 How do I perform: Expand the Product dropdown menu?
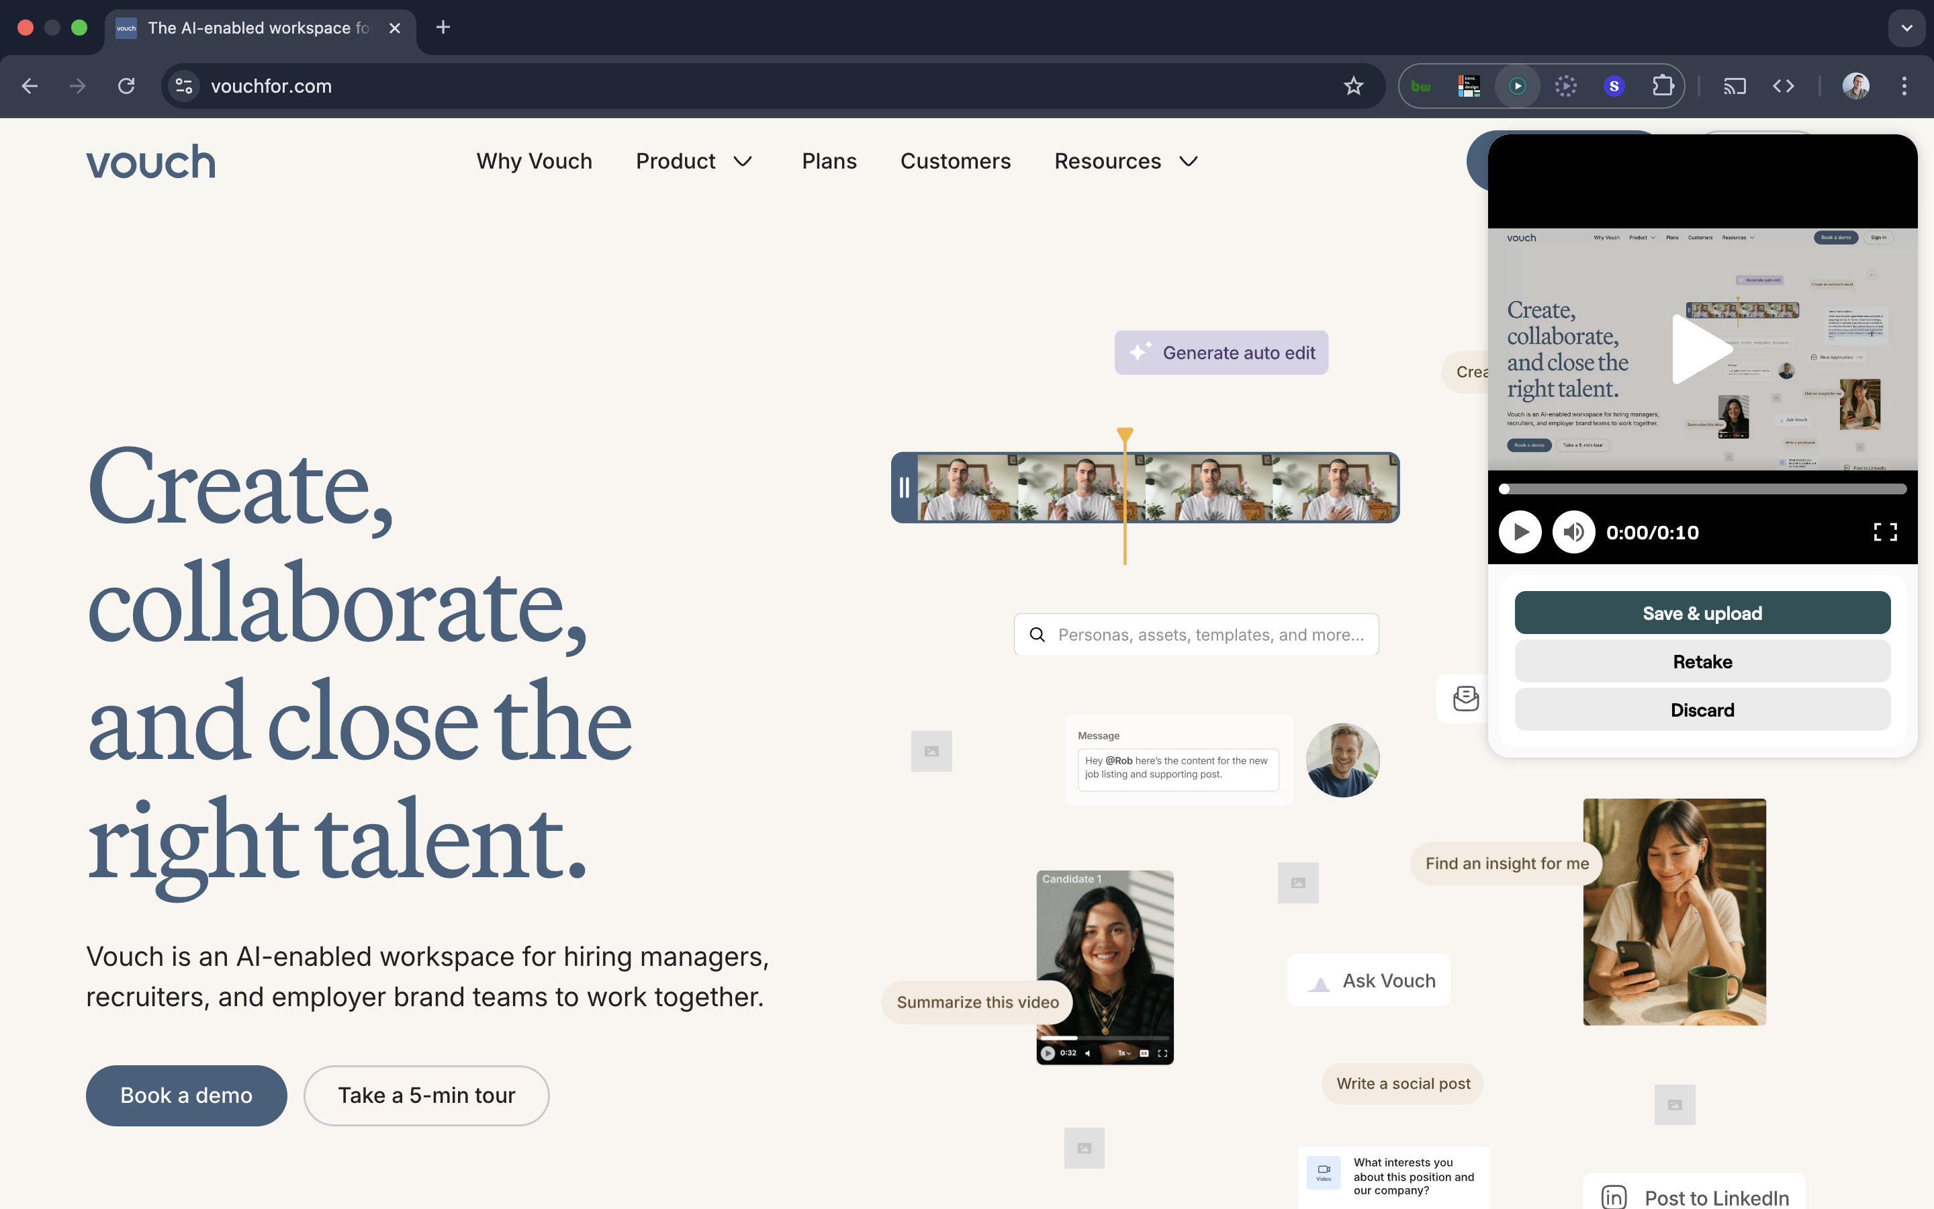coord(694,161)
